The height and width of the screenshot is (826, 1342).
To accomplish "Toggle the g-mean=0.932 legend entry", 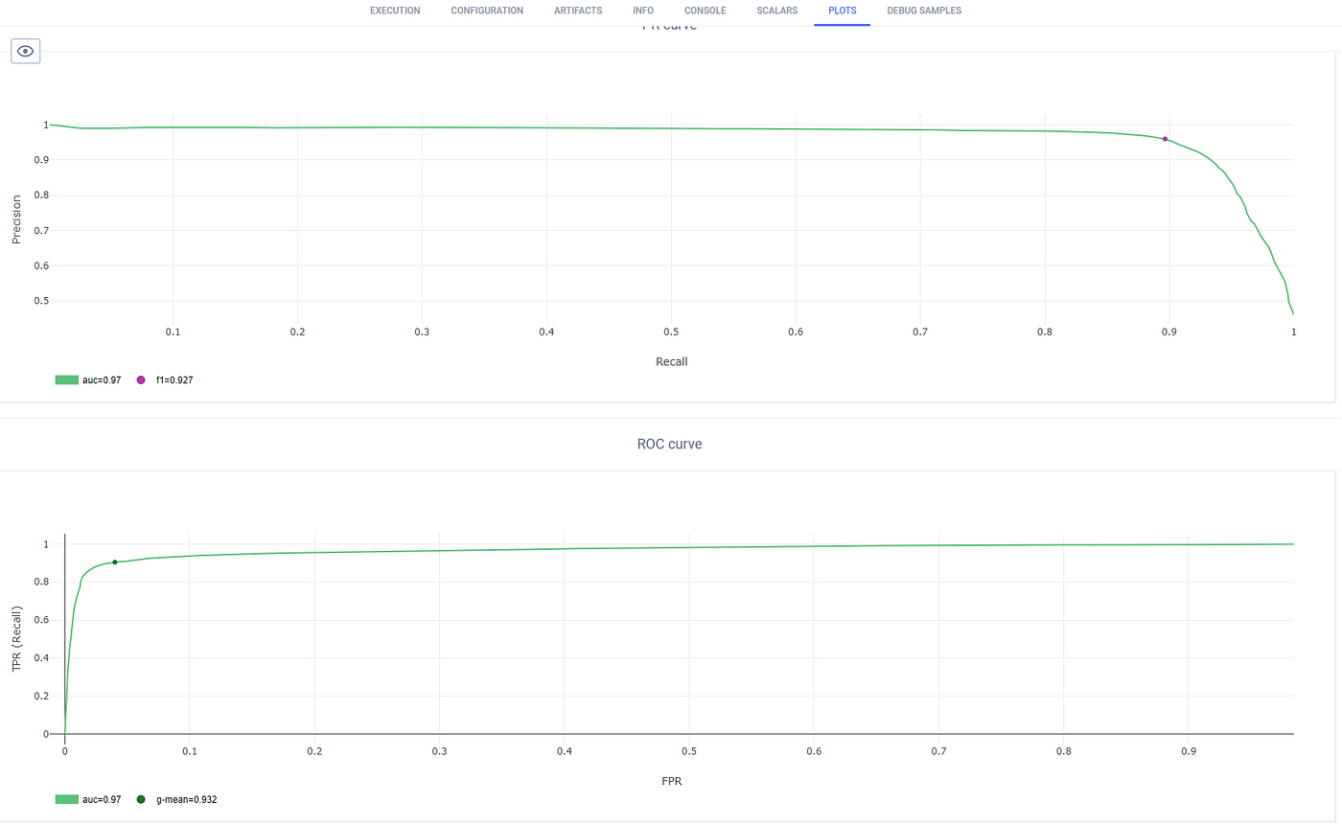I will 176,799.
